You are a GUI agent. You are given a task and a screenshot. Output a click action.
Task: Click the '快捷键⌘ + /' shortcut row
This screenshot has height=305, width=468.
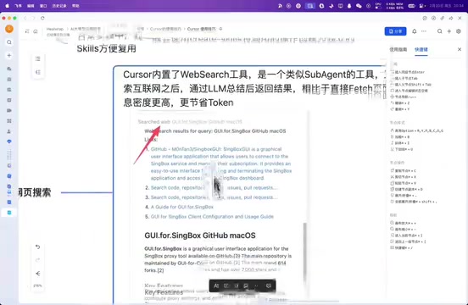tap(402, 247)
